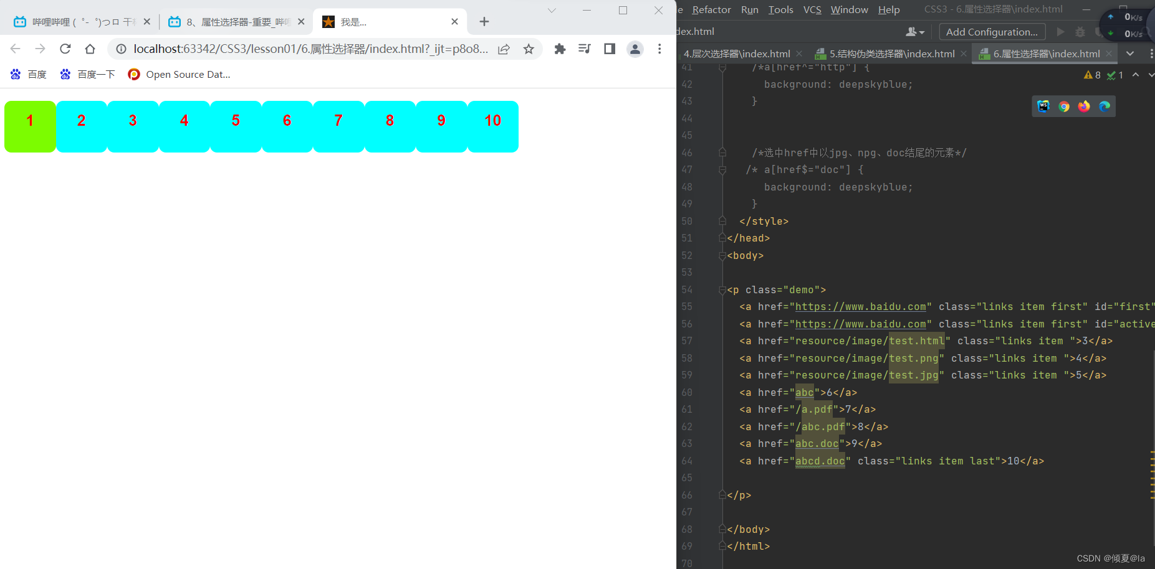
Task: Click the site info icon in address bar
Action: [122, 49]
